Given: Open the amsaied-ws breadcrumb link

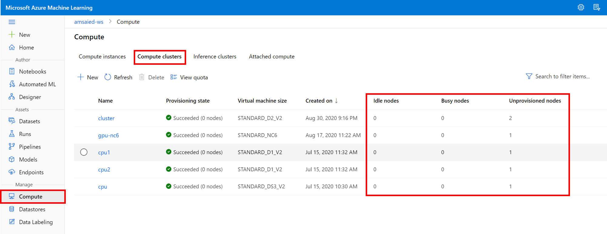Looking at the screenshot, I should point(89,22).
